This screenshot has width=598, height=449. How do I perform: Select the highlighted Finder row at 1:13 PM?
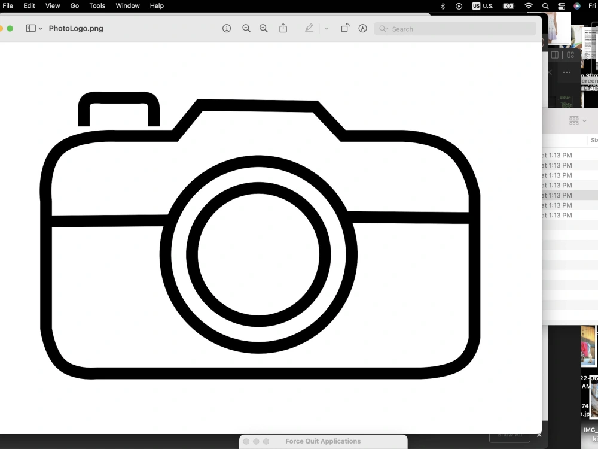570,195
